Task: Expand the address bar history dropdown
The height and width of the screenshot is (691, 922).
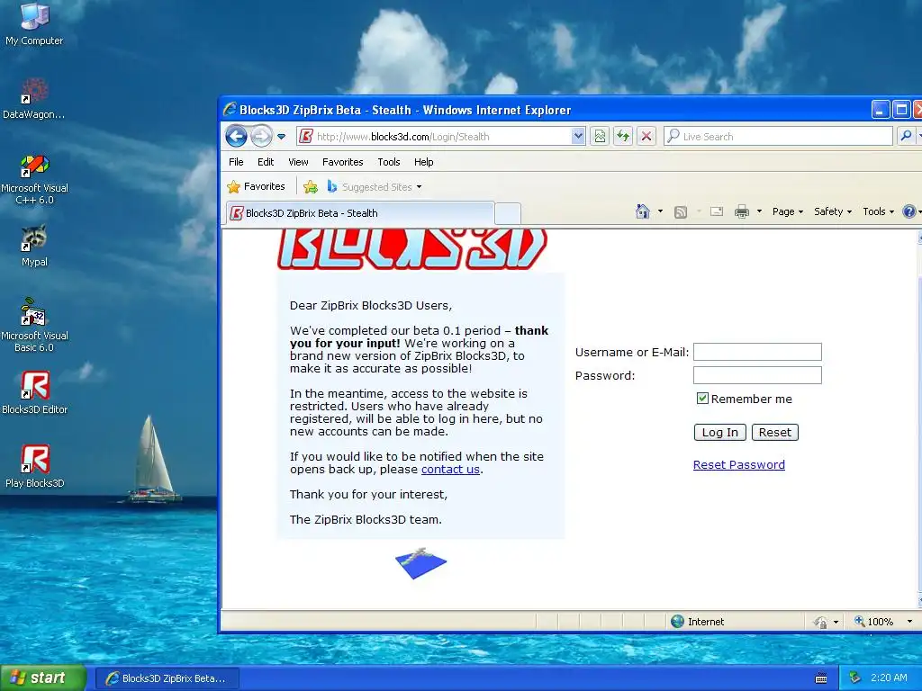Action: pos(578,137)
